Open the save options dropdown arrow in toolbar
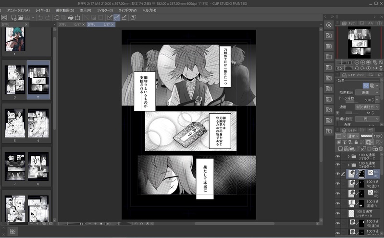 (x=33, y=18)
